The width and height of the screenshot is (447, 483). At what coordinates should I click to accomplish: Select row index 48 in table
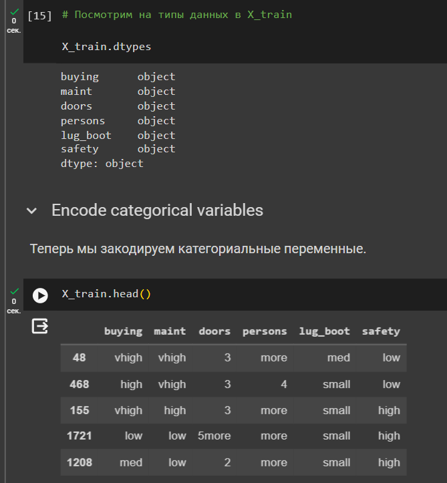[79, 357]
